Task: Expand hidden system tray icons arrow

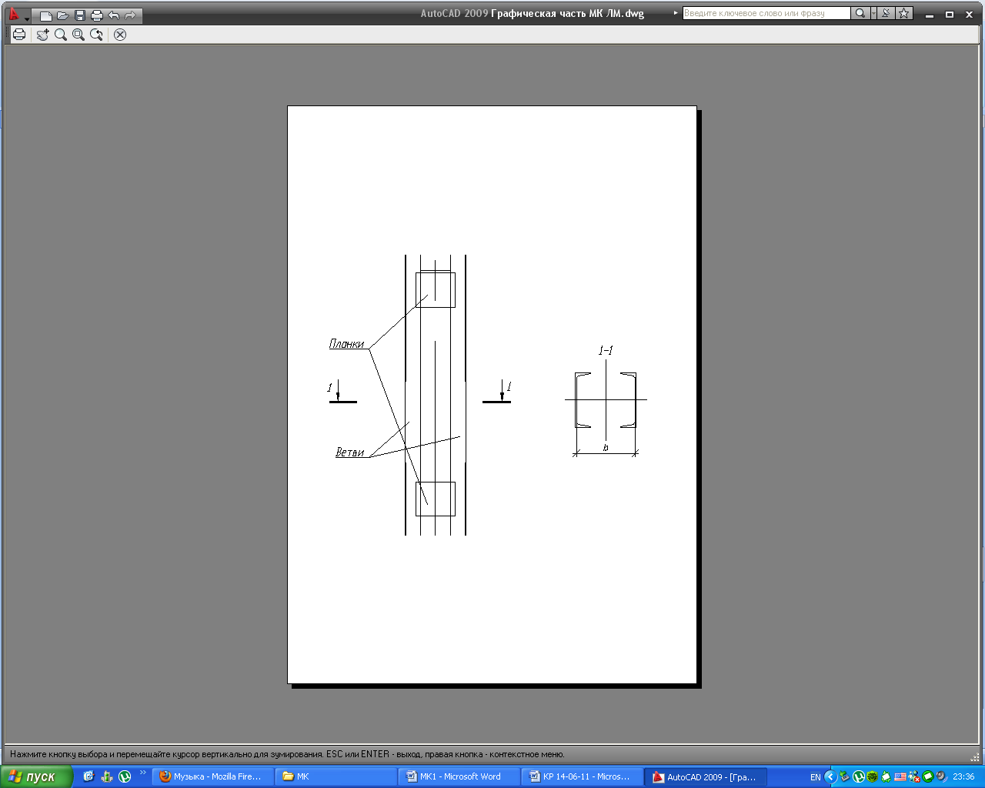Action: pyautogui.click(x=830, y=777)
